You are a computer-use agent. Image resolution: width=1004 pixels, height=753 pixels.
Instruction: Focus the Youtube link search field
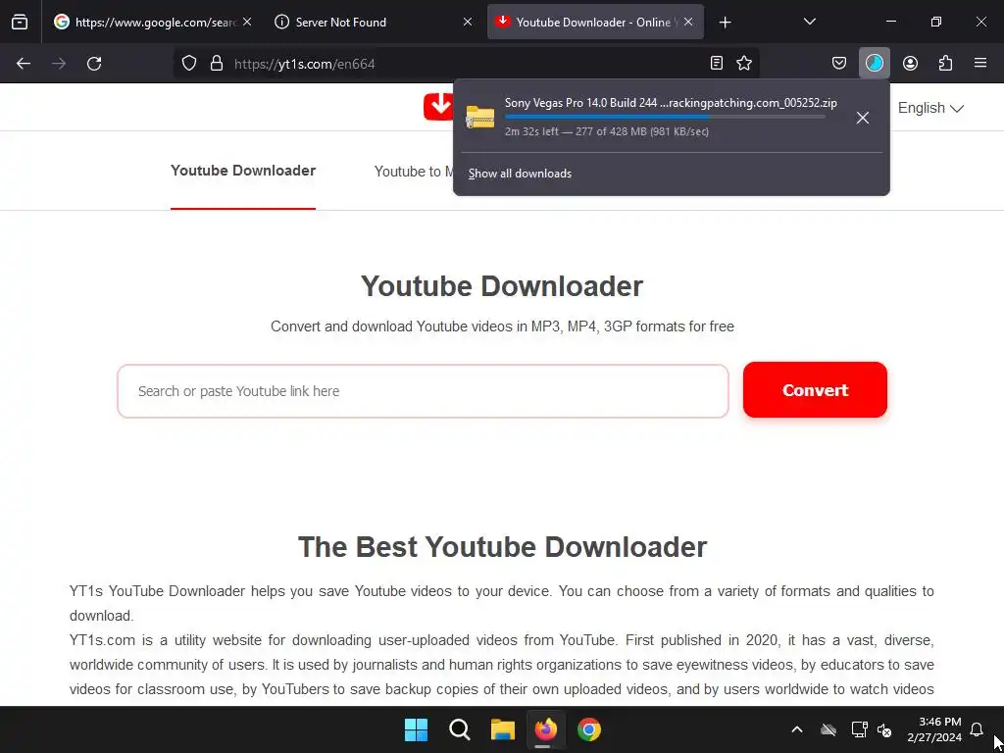click(424, 391)
